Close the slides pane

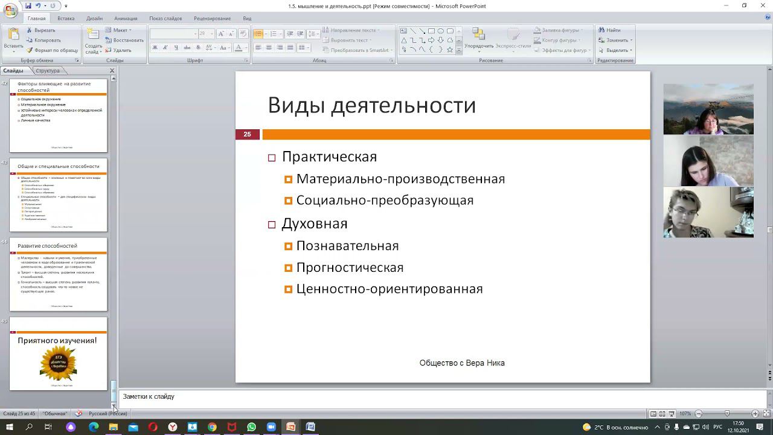[x=112, y=71]
